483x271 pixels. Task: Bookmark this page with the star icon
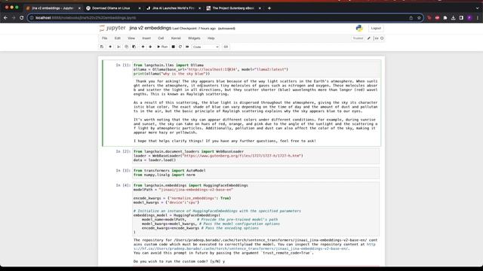click(x=419, y=18)
